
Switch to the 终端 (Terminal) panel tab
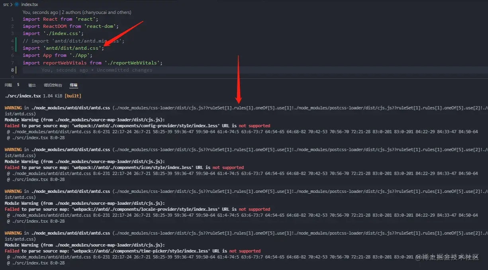coord(73,85)
